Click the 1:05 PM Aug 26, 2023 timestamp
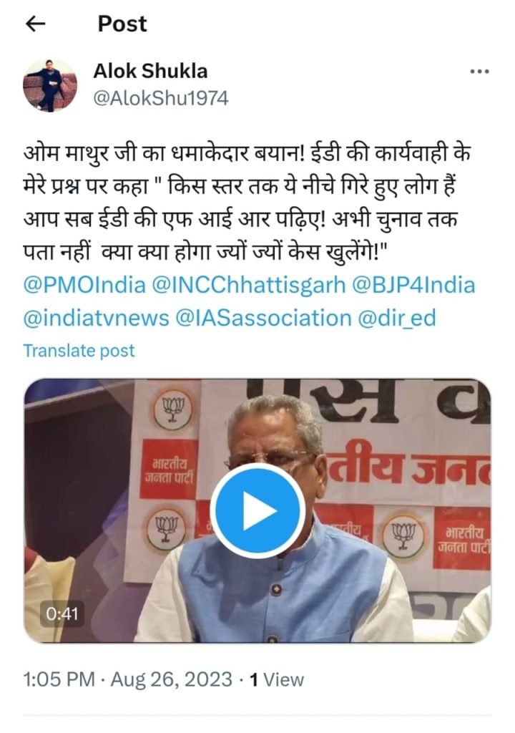This screenshot has width=515, height=733. (x=127, y=679)
